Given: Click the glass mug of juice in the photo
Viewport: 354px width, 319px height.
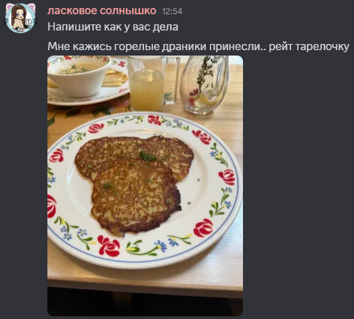Looking at the screenshot, I should tap(151, 83).
